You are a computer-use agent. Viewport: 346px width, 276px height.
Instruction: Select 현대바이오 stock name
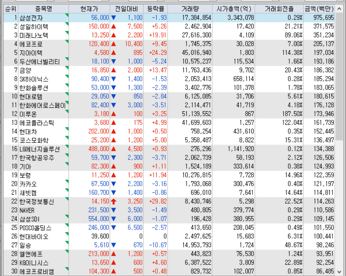(34, 236)
